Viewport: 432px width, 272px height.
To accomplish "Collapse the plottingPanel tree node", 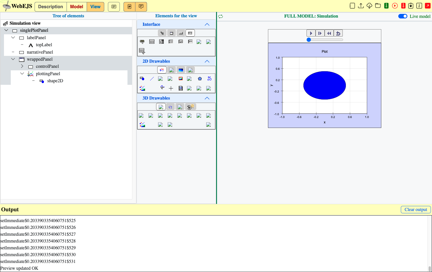I will [x=22, y=73].
